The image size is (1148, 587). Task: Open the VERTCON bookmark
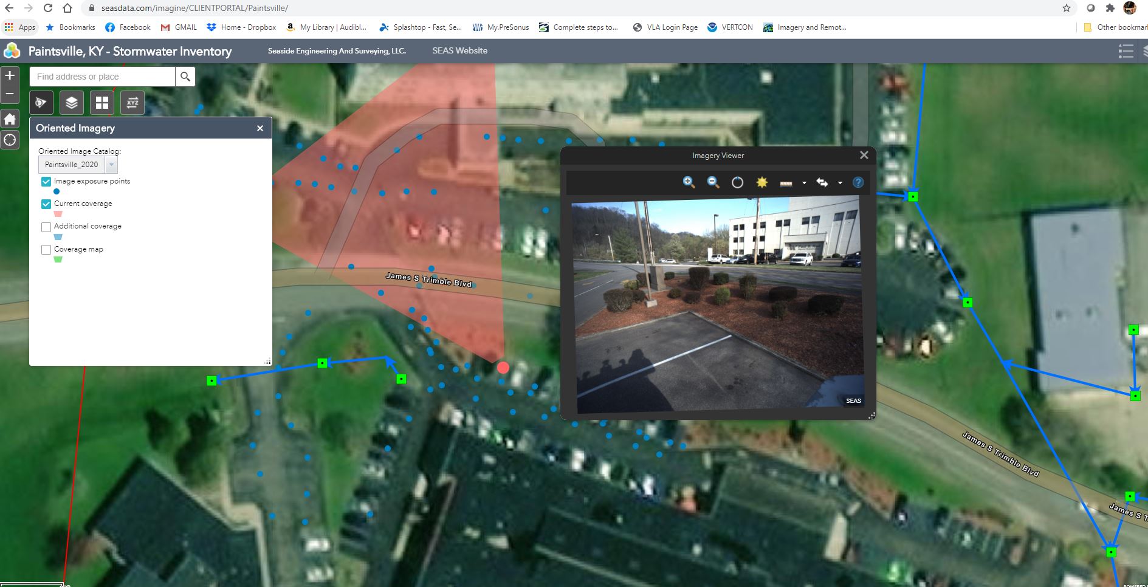(x=730, y=27)
